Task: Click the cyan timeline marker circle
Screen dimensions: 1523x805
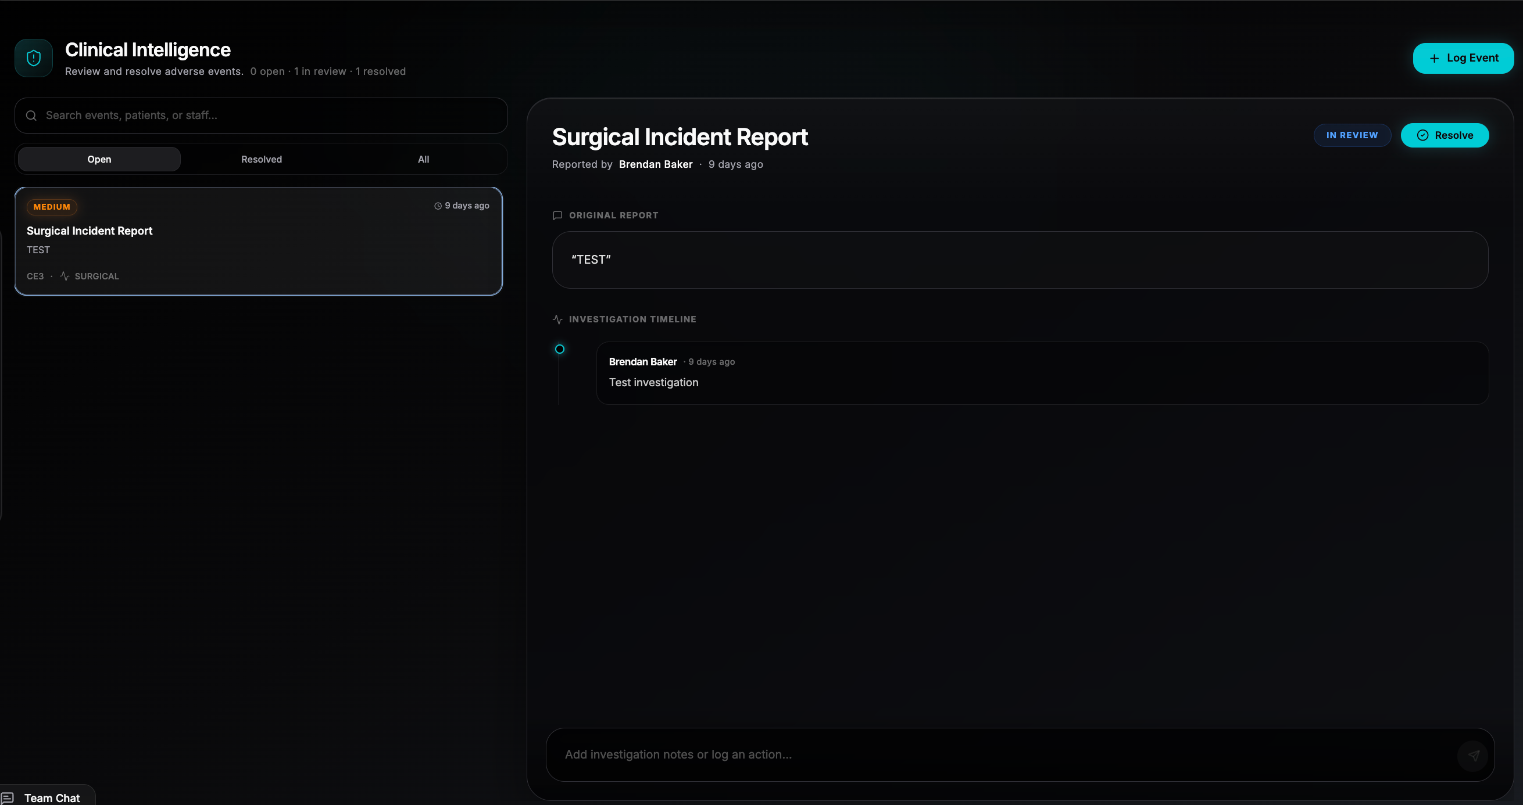Action: (559, 349)
